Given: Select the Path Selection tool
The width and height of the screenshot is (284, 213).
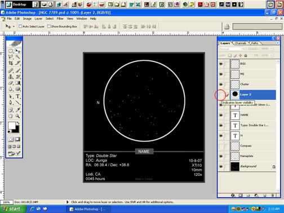Looking at the screenshot, I should pyautogui.click(x=11, y=96).
